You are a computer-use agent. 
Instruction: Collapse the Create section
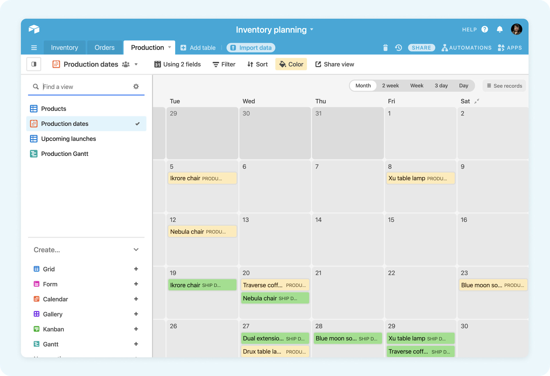pyautogui.click(x=136, y=249)
